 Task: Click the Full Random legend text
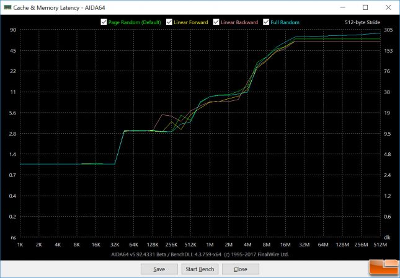[x=285, y=22]
